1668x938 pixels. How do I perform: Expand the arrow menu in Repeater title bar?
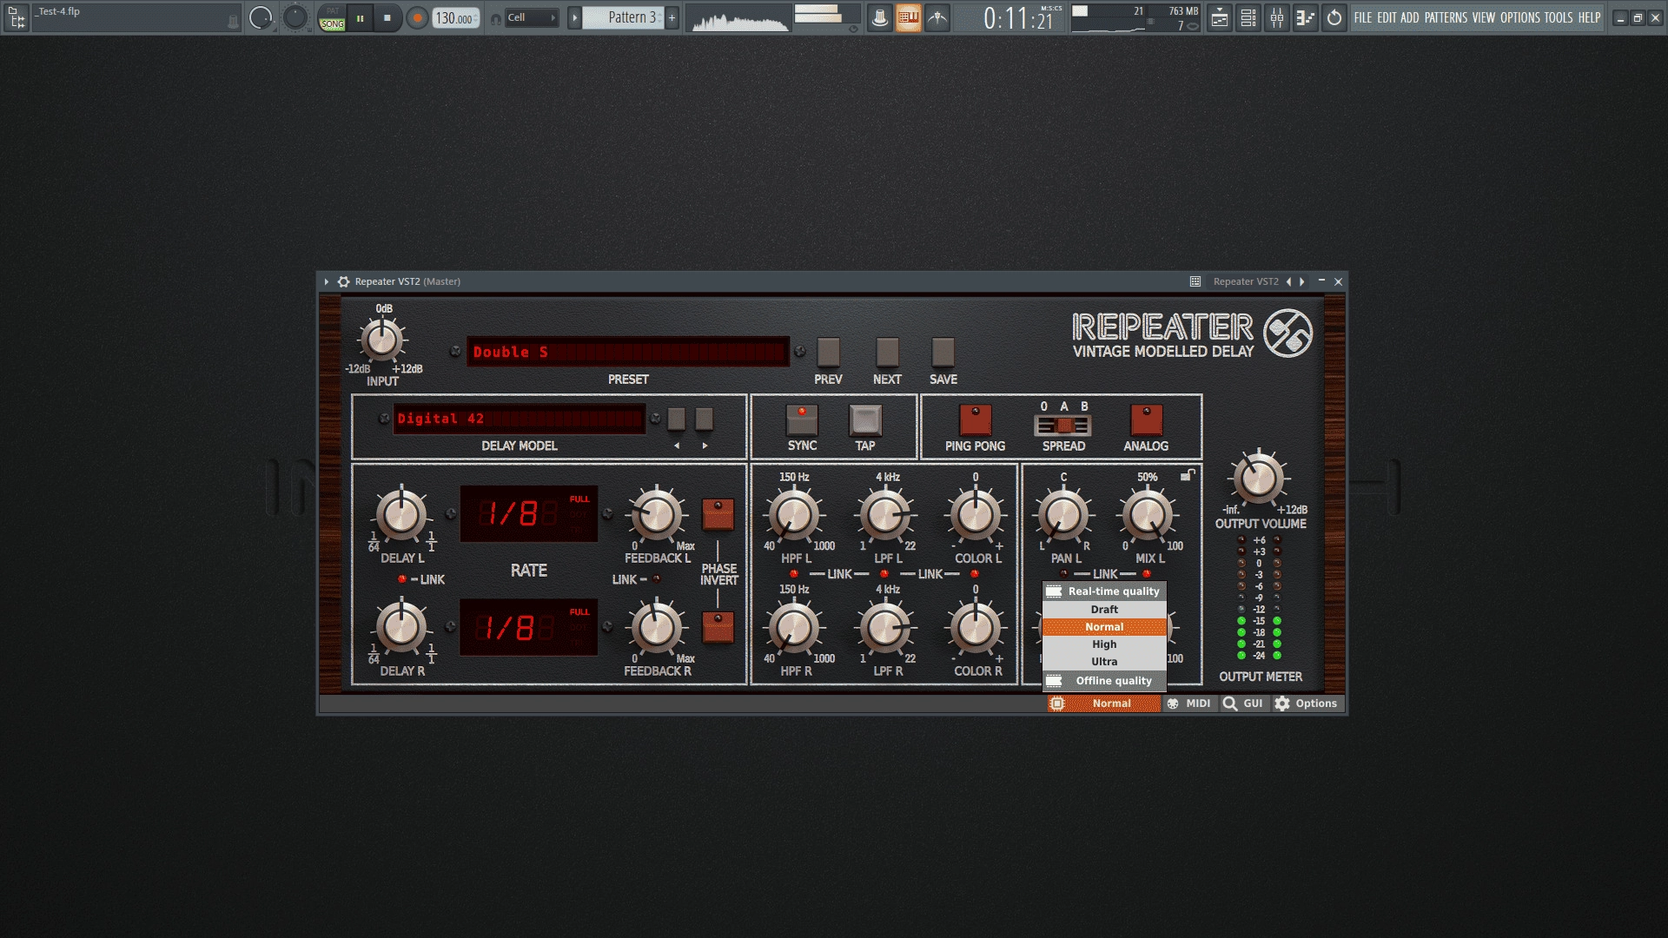click(327, 281)
